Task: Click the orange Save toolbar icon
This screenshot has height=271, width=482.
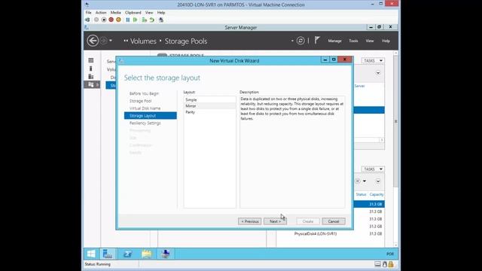Action: point(118,20)
